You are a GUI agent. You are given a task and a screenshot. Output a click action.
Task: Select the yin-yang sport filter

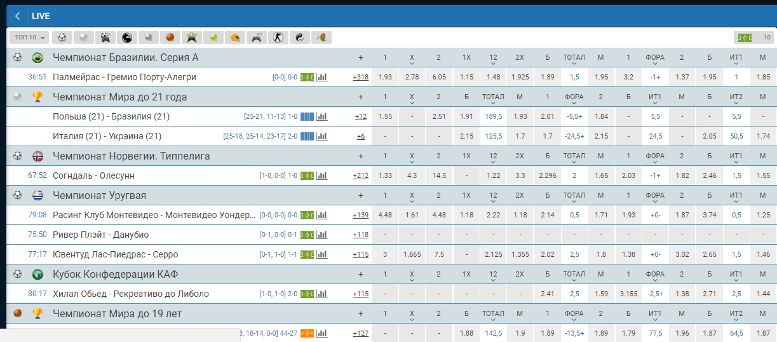(299, 38)
